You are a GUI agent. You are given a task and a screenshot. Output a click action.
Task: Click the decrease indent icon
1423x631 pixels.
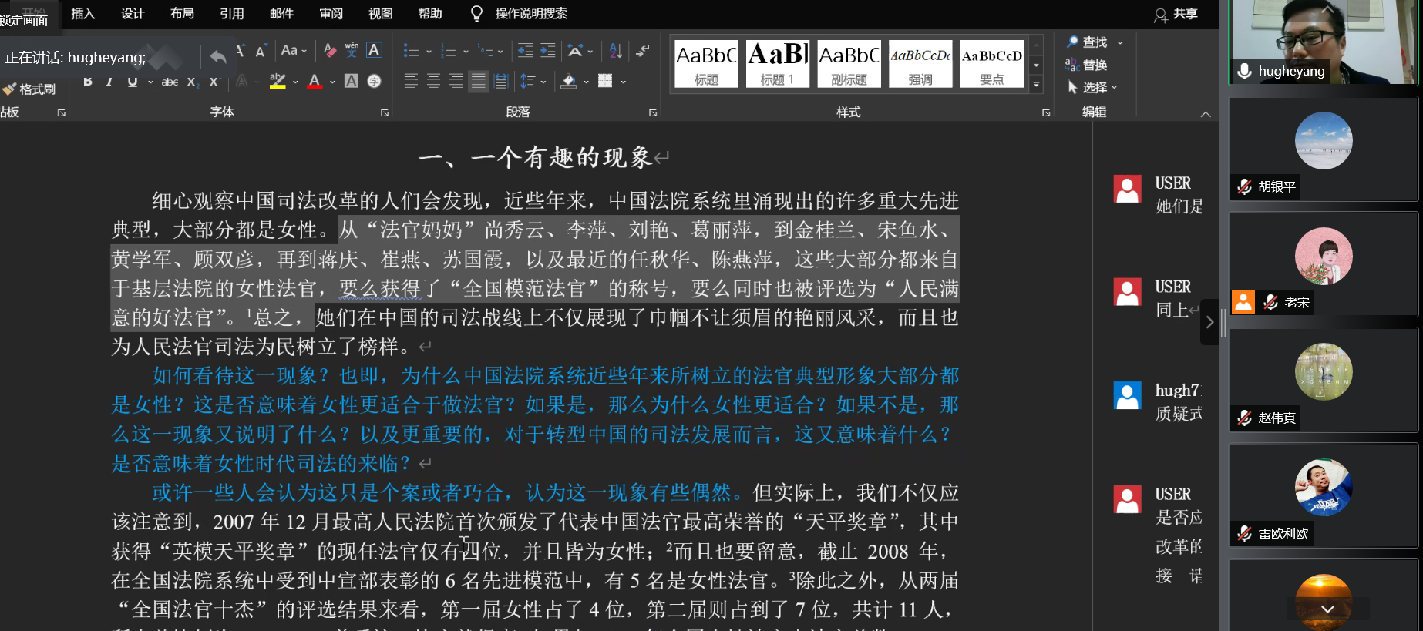tap(525, 51)
